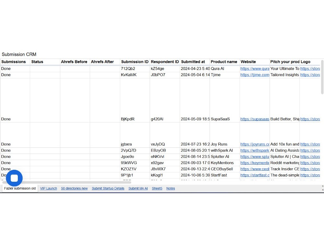Image resolution: width=324 pixels, height=243 pixels.
Task: Select respondent ID cell eNKVvl
Action: coord(165,156)
